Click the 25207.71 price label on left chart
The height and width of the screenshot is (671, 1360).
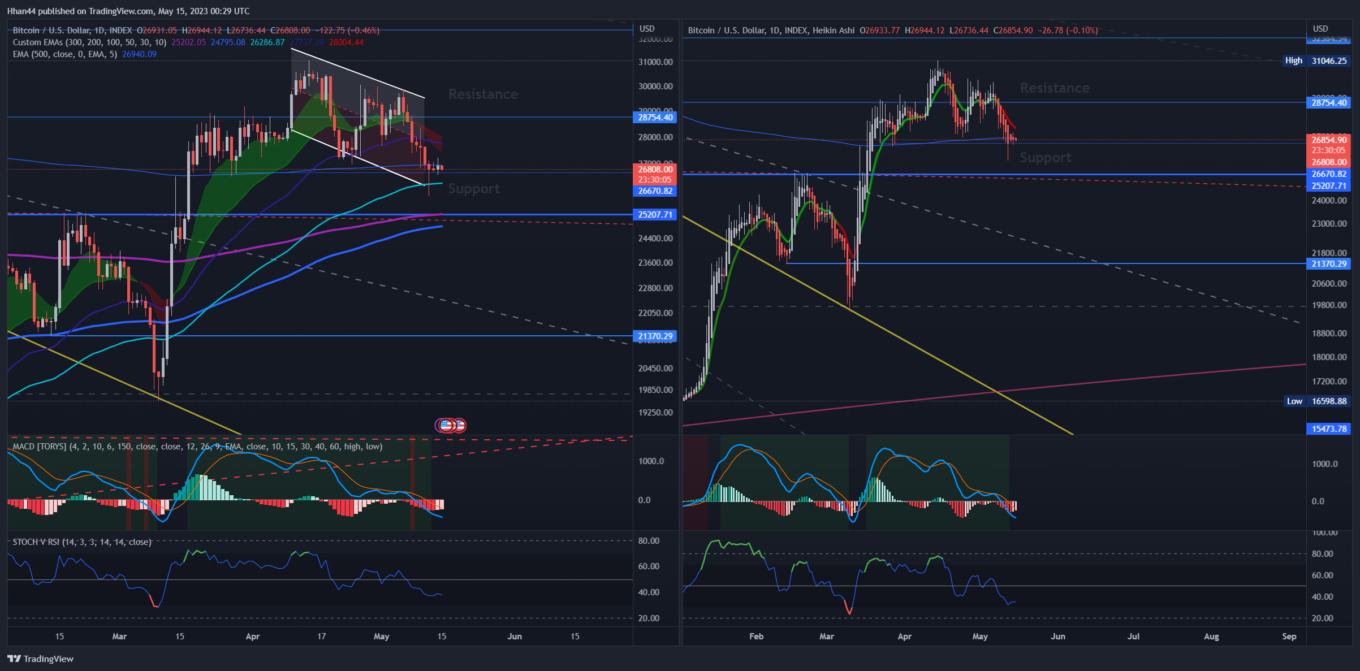pyautogui.click(x=655, y=215)
